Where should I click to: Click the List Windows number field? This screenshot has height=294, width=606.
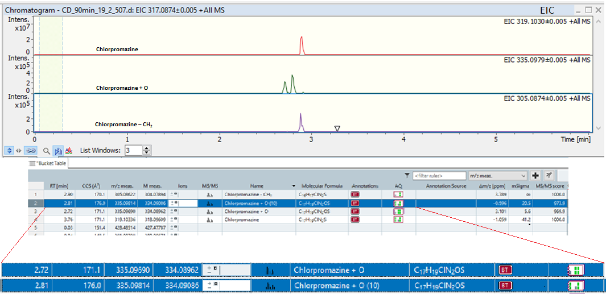(134, 151)
